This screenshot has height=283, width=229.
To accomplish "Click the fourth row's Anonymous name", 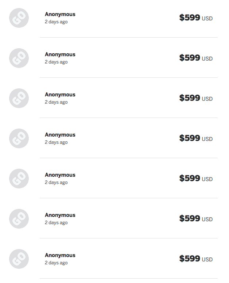I will pyautogui.click(x=60, y=135).
